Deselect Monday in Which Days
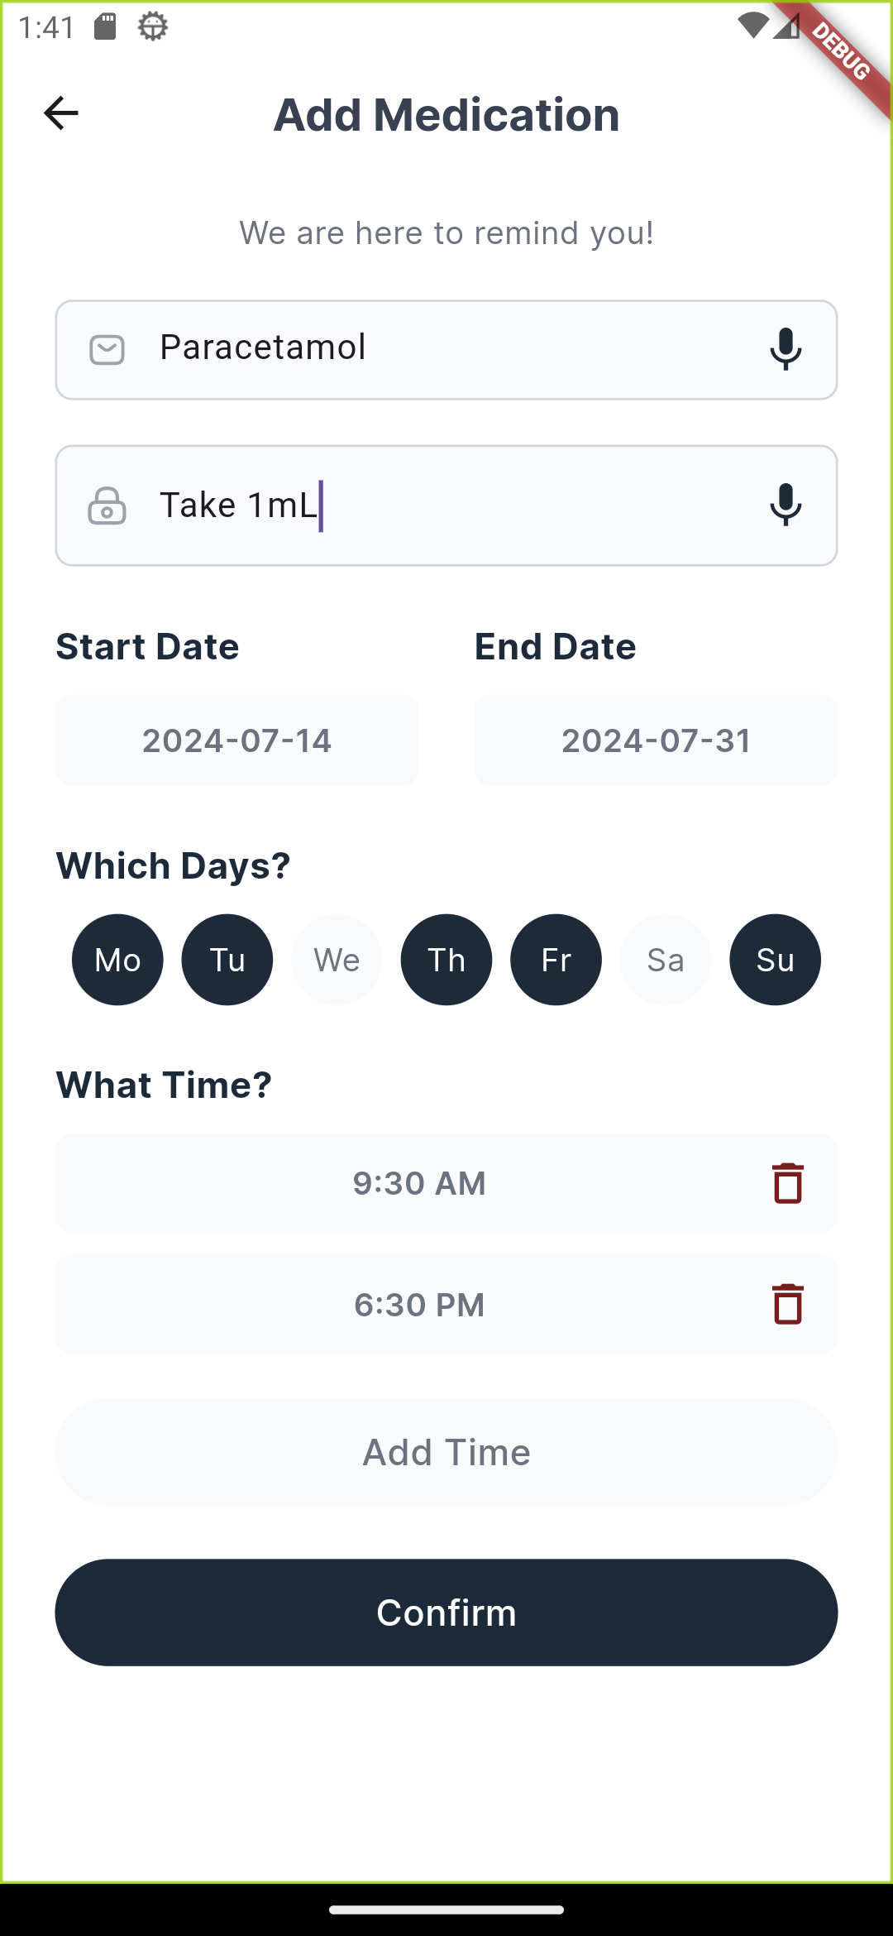Screen dimensions: 893x1936 pyautogui.click(x=117, y=960)
